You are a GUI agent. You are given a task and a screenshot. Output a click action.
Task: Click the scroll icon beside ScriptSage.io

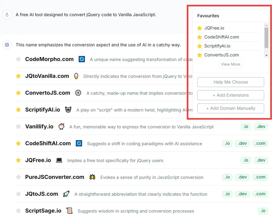point(69,211)
